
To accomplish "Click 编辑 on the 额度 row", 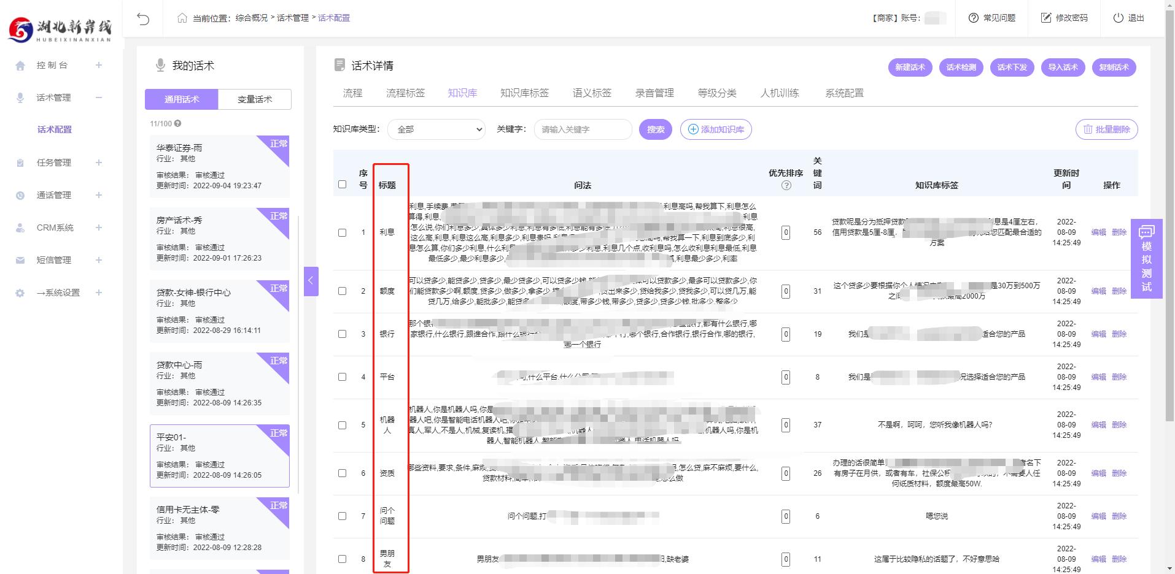I will click(x=1098, y=291).
